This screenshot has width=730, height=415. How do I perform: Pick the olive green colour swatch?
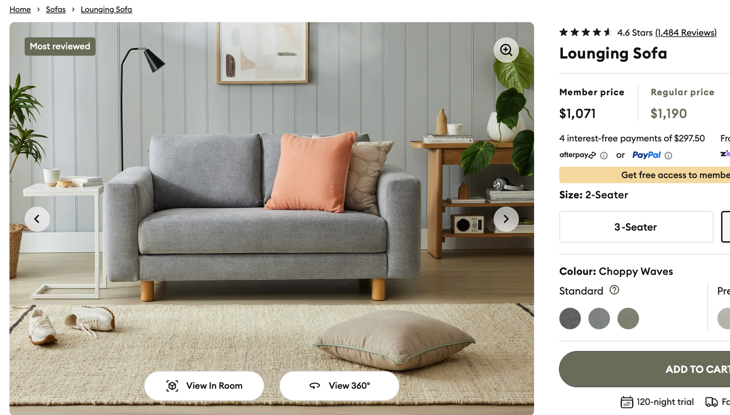click(x=628, y=318)
